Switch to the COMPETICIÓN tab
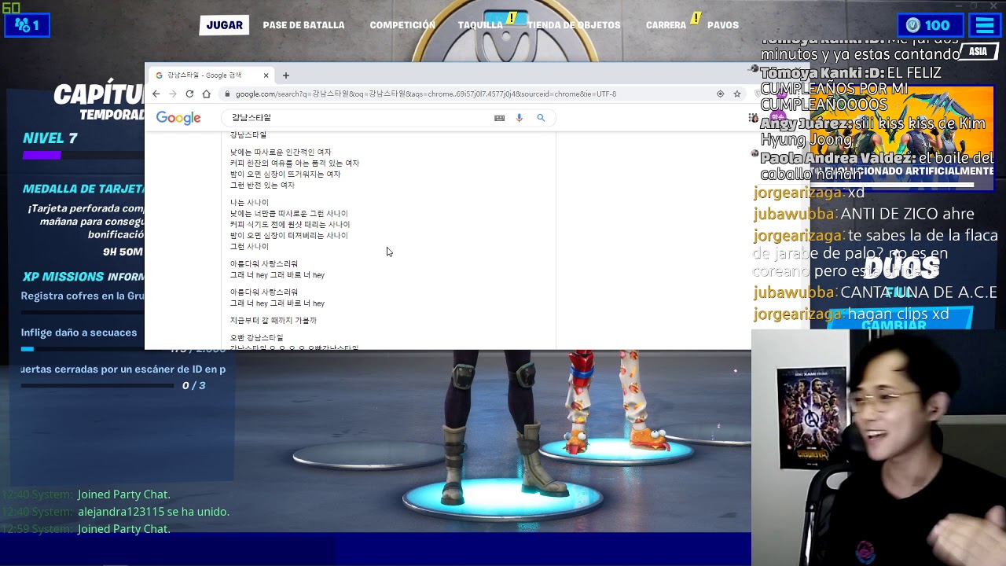The width and height of the screenshot is (1006, 566). pos(402,25)
